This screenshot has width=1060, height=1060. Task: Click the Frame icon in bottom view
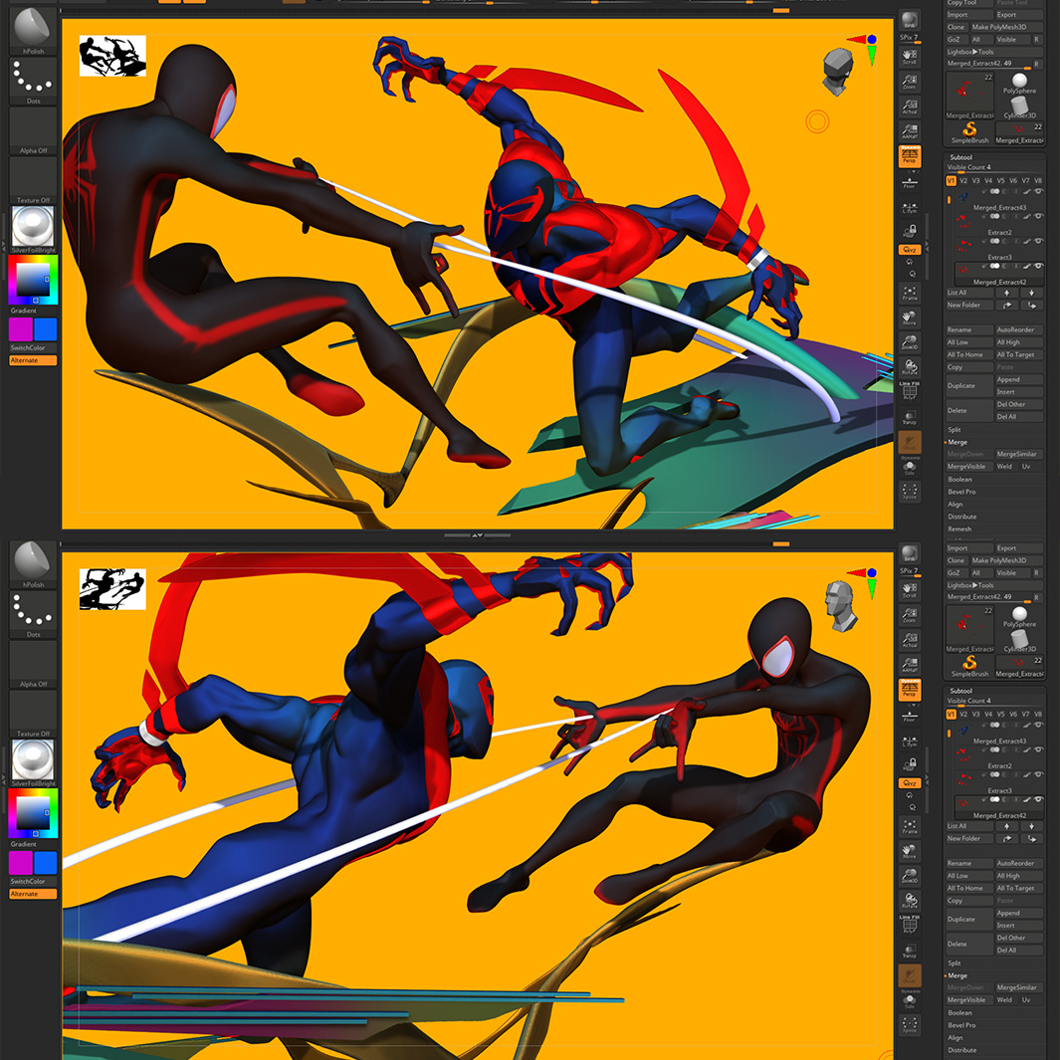pyautogui.click(x=910, y=826)
